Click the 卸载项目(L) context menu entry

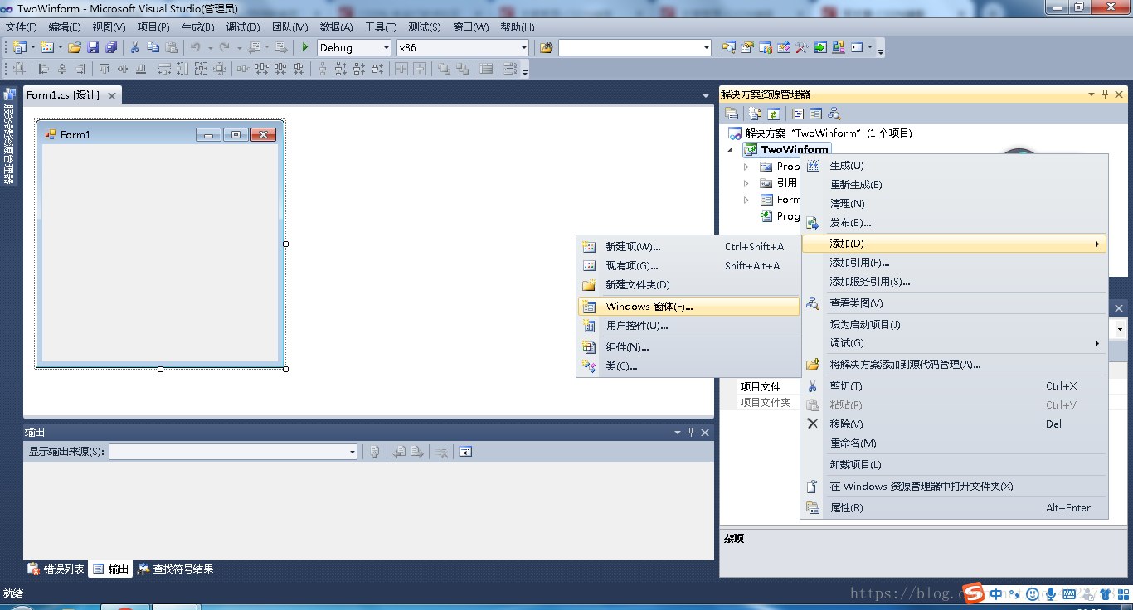point(954,465)
